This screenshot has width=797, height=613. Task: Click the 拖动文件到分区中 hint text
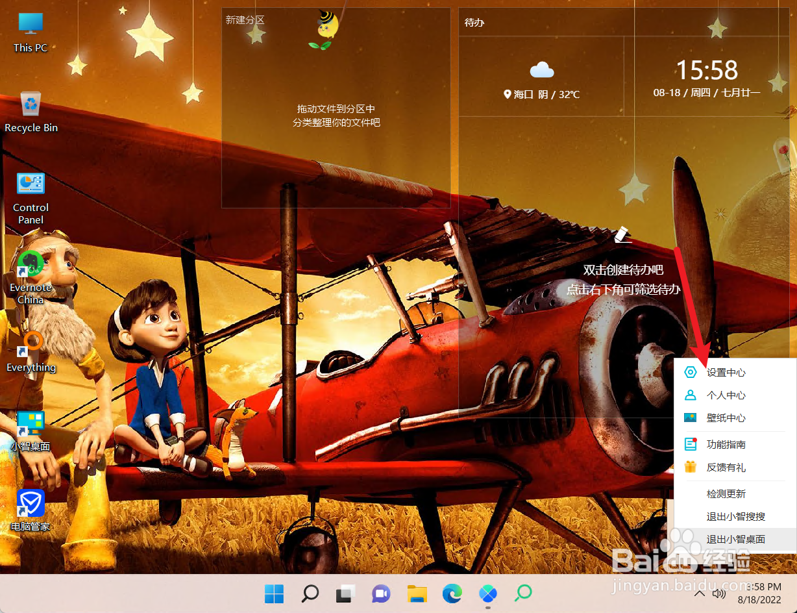pyautogui.click(x=336, y=109)
